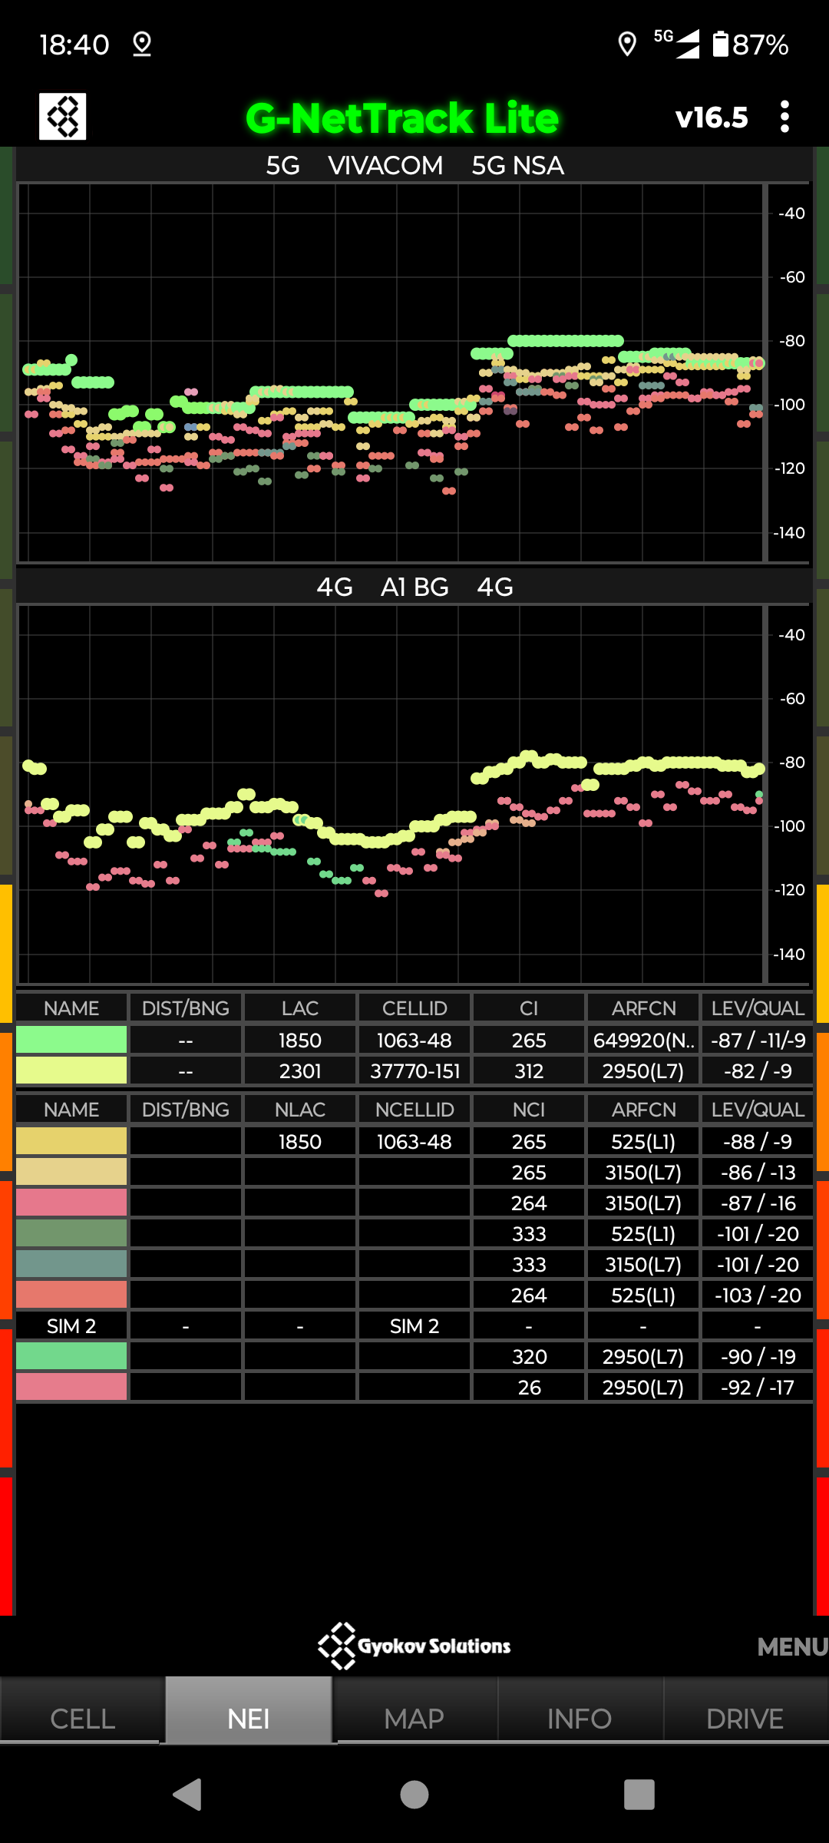Tap the 5G signal strength icon

(677, 44)
